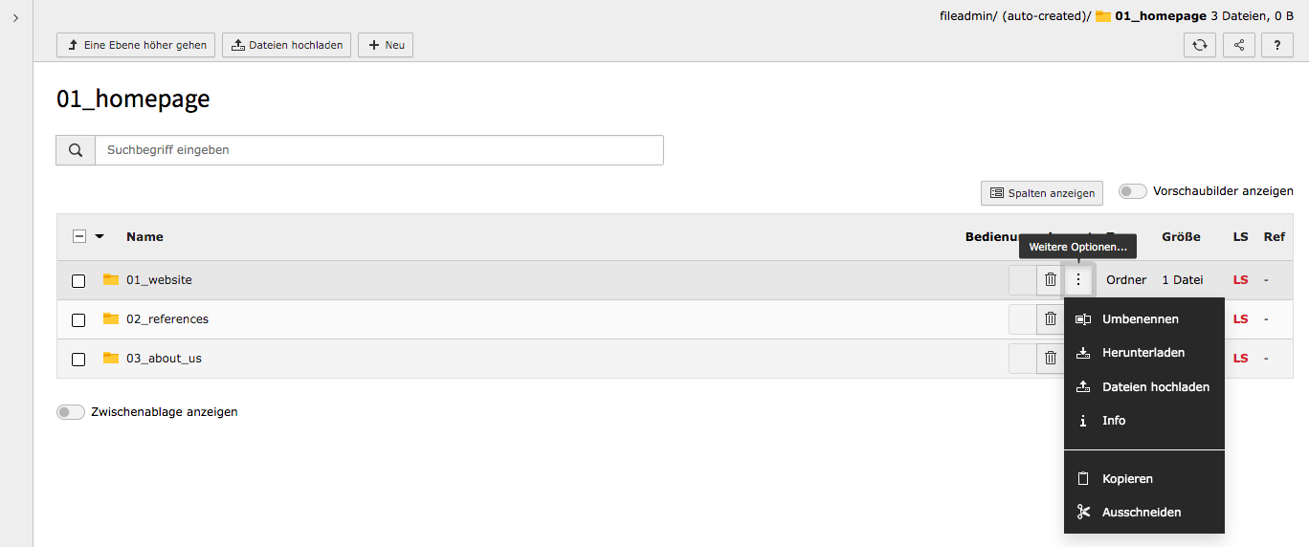Click 01_website three-dot more options
Screen dimensions: 1309x547
coord(1078,280)
